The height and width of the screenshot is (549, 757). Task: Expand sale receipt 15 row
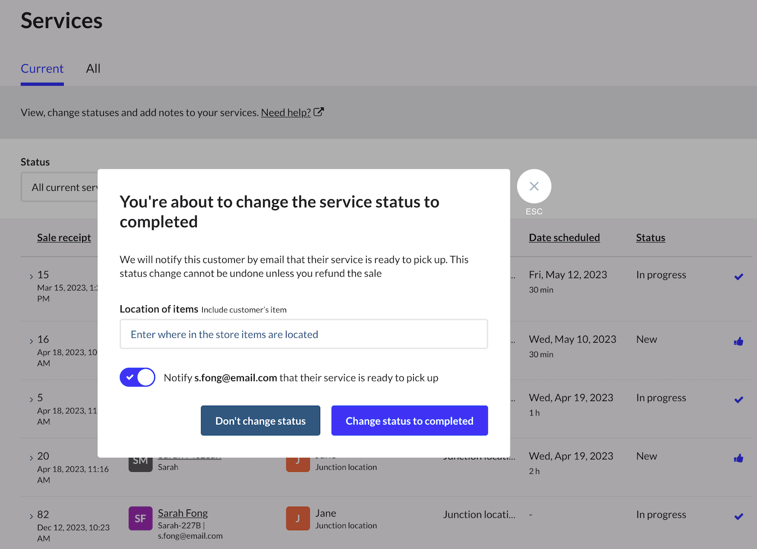tap(31, 277)
